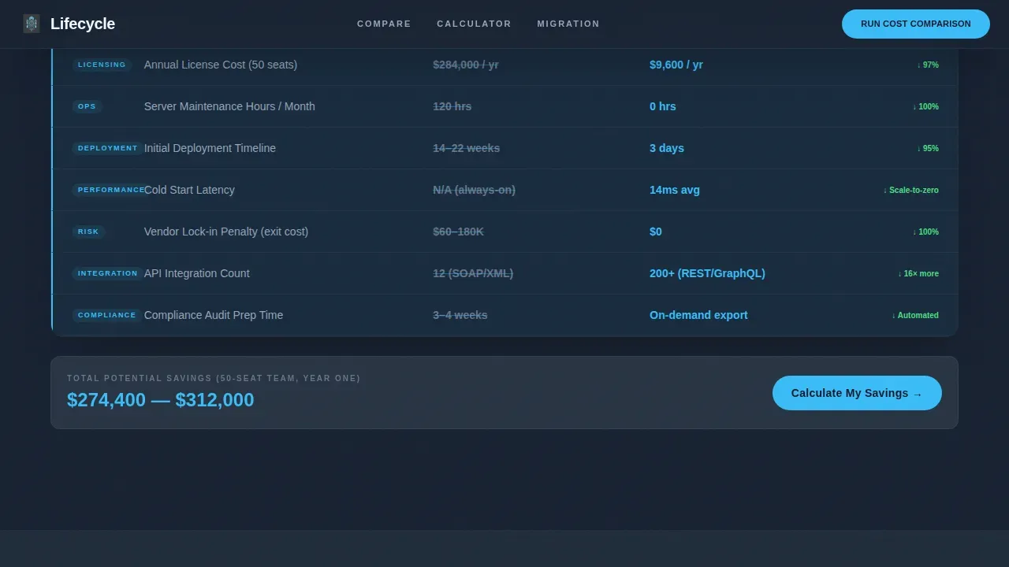Select the LICENSING category tag
This screenshot has width=1009, height=567.
click(x=102, y=65)
